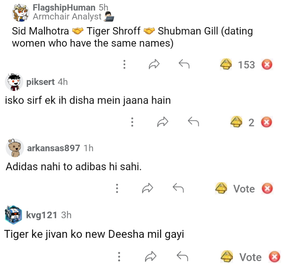285x275 pixels.
Task: Downvote arkansas897's comment
Action: pos(267,188)
